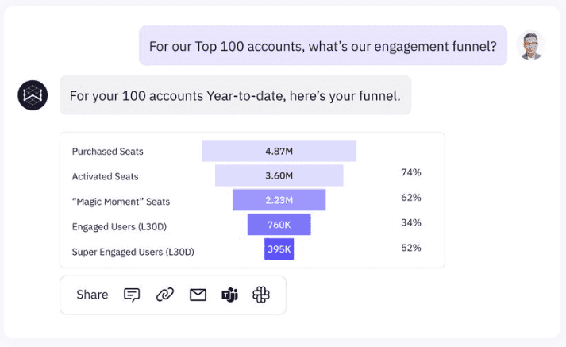Click the "Magic Moment" Seats label
This screenshot has width=566, height=347.
[x=121, y=202]
